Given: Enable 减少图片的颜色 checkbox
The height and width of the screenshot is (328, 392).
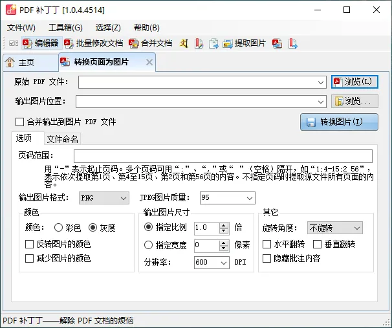Looking at the screenshot, I should (x=29, y=258).
